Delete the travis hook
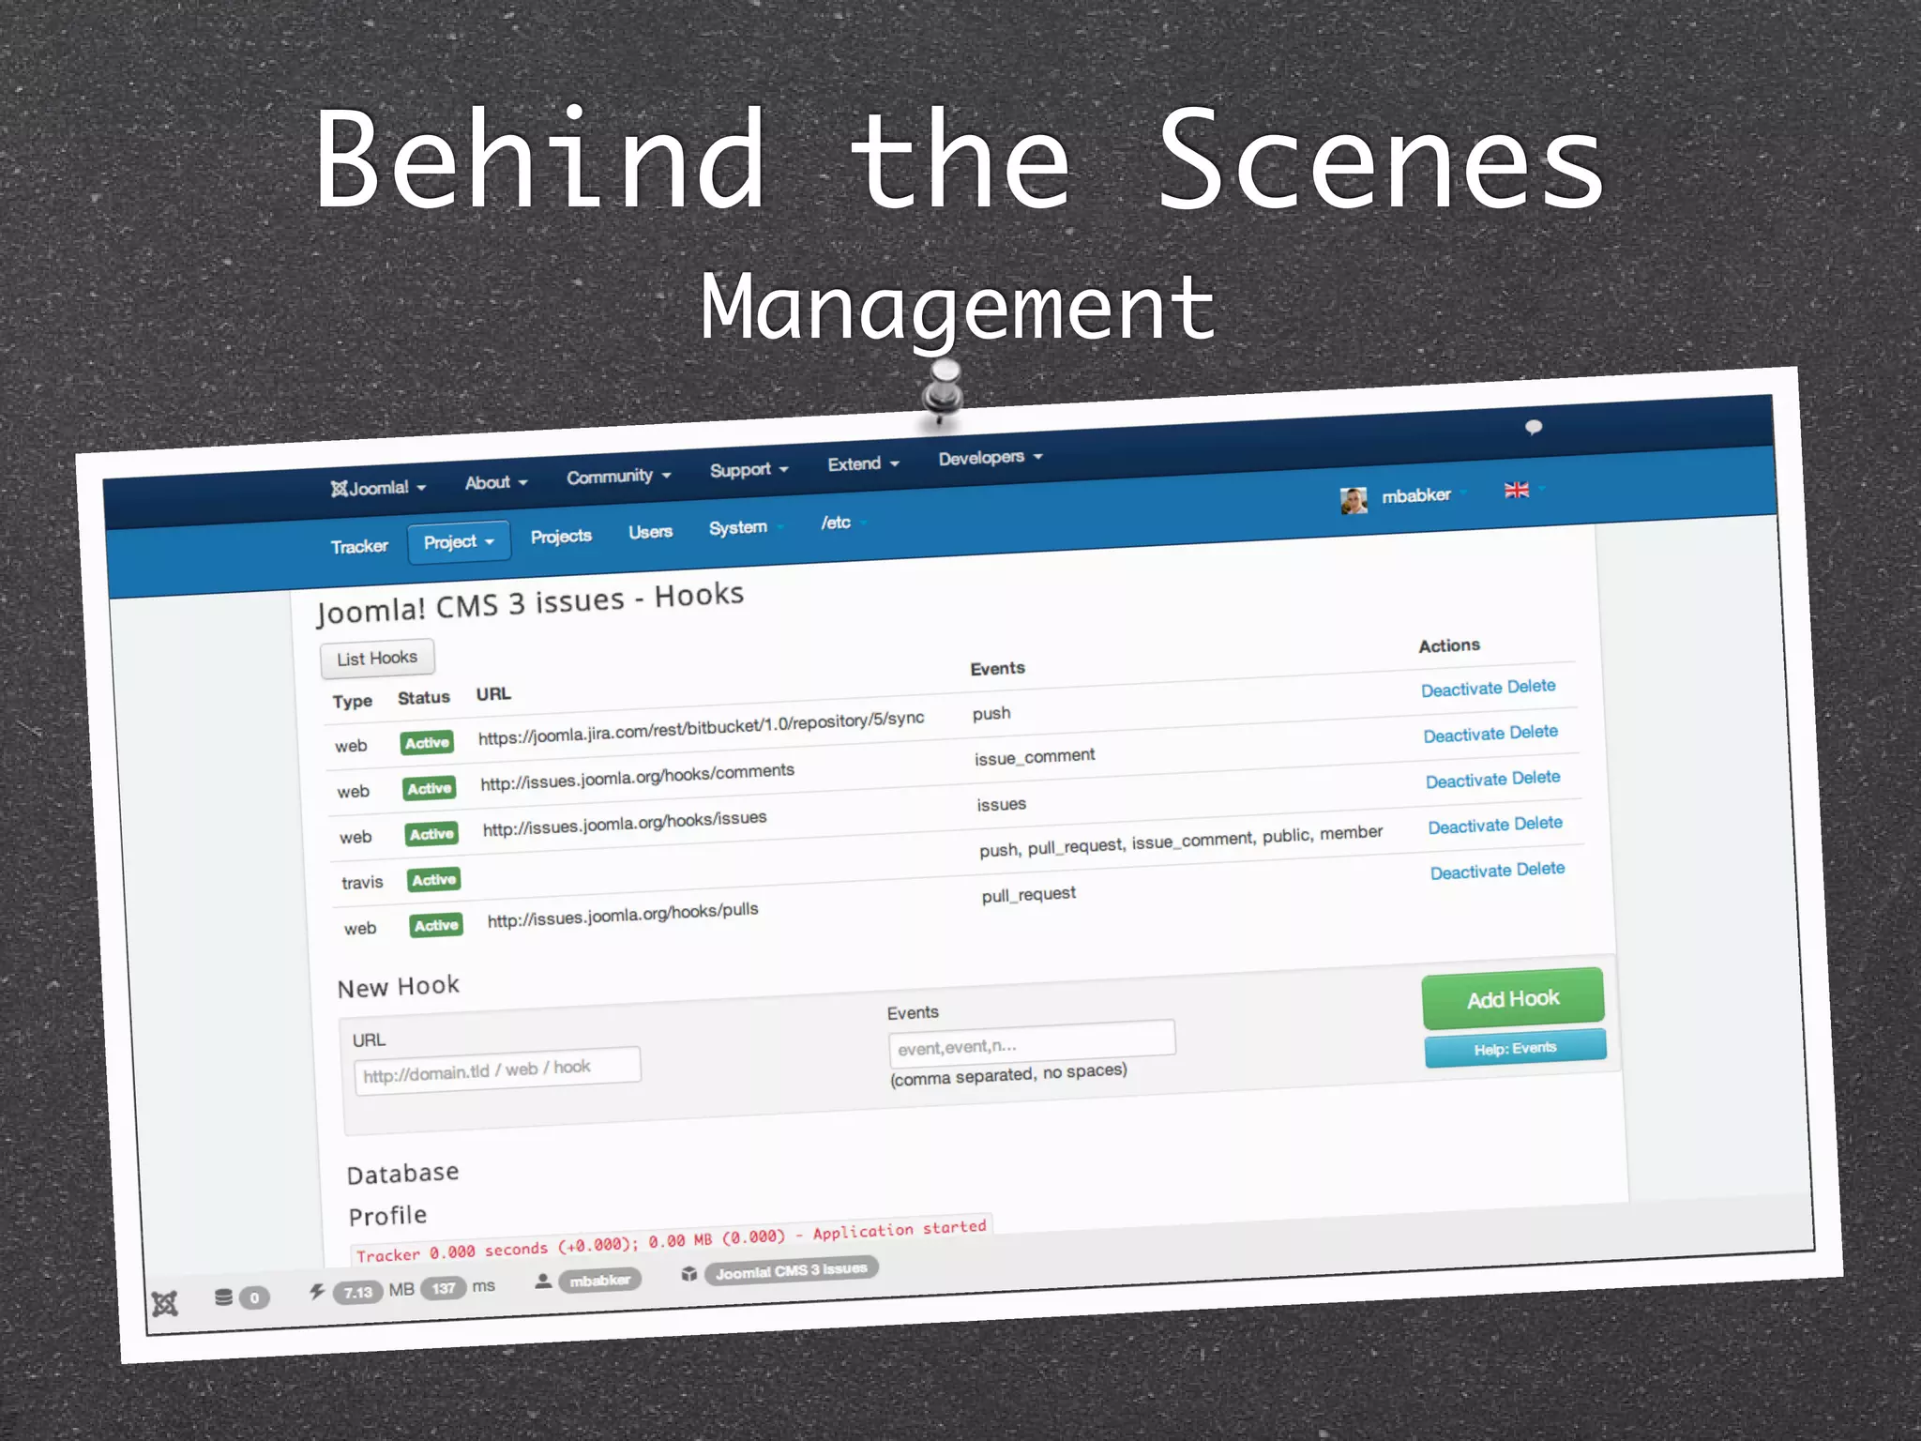 coord(1538,823)
